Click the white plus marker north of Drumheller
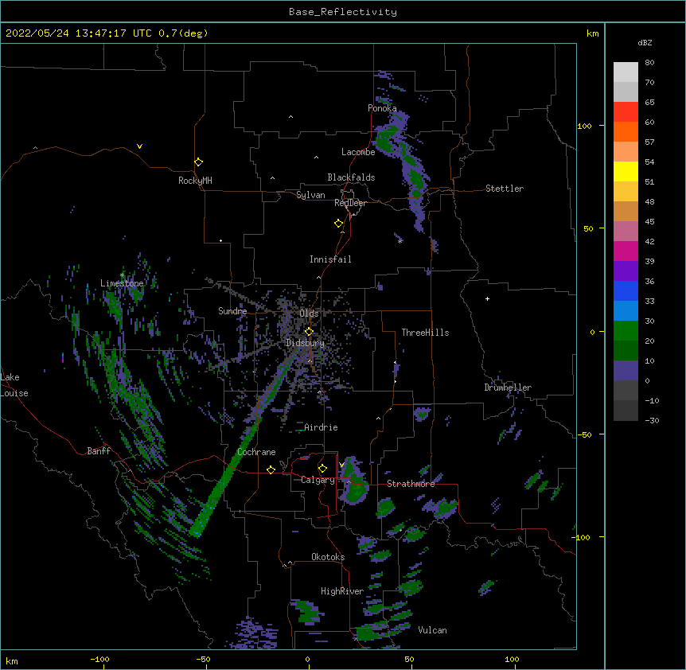The image size is (686, 670). pos(487,298)
